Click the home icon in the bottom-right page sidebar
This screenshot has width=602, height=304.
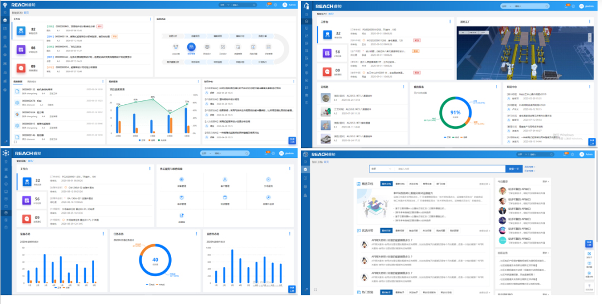pyautogui.click(x=305, y=170)
